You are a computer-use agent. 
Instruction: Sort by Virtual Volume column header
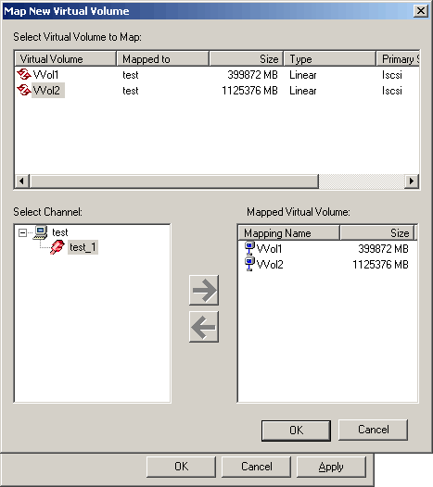click(x=65, y=58)
